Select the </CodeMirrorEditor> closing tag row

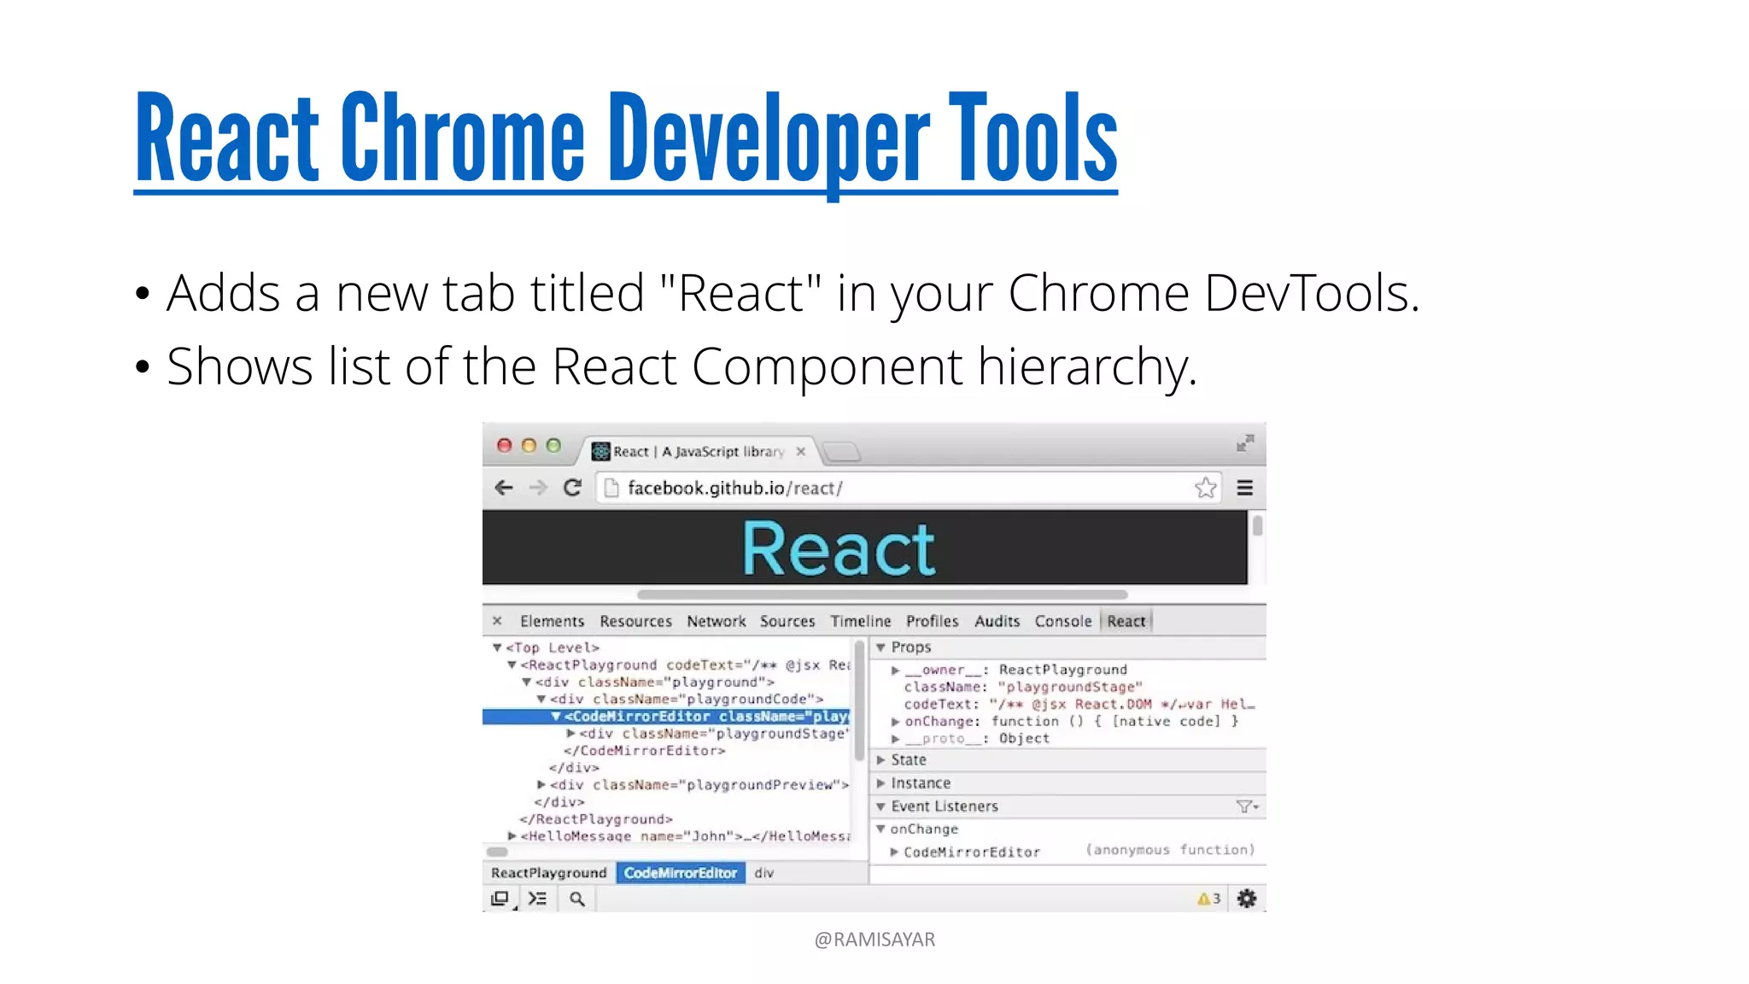644,750
